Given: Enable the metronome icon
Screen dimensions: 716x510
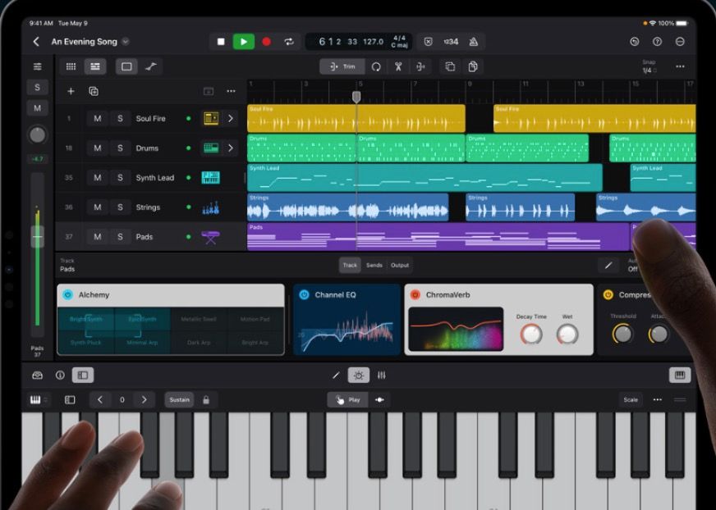Looking at the screenshot, I should [474, 42].
